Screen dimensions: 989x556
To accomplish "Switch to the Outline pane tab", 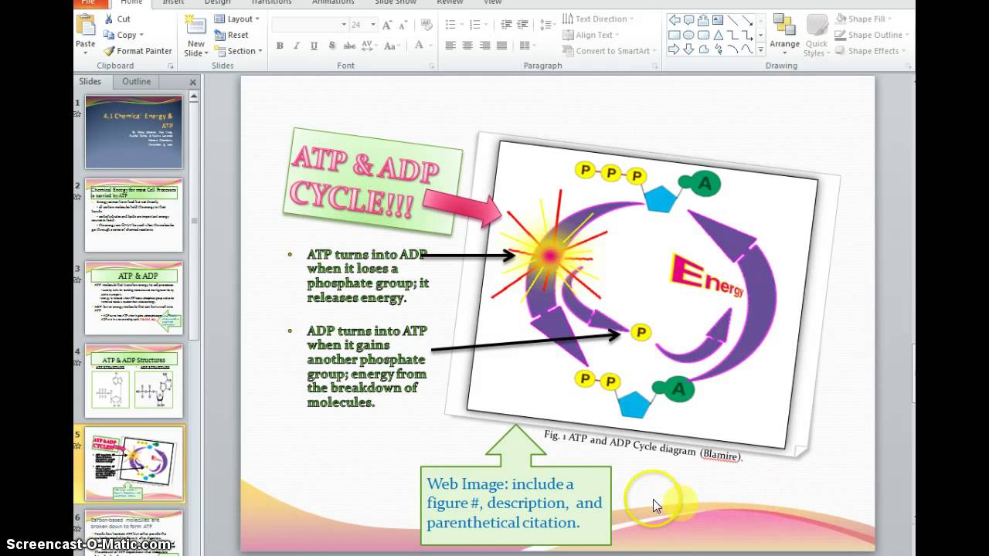I will click(136, 81).
